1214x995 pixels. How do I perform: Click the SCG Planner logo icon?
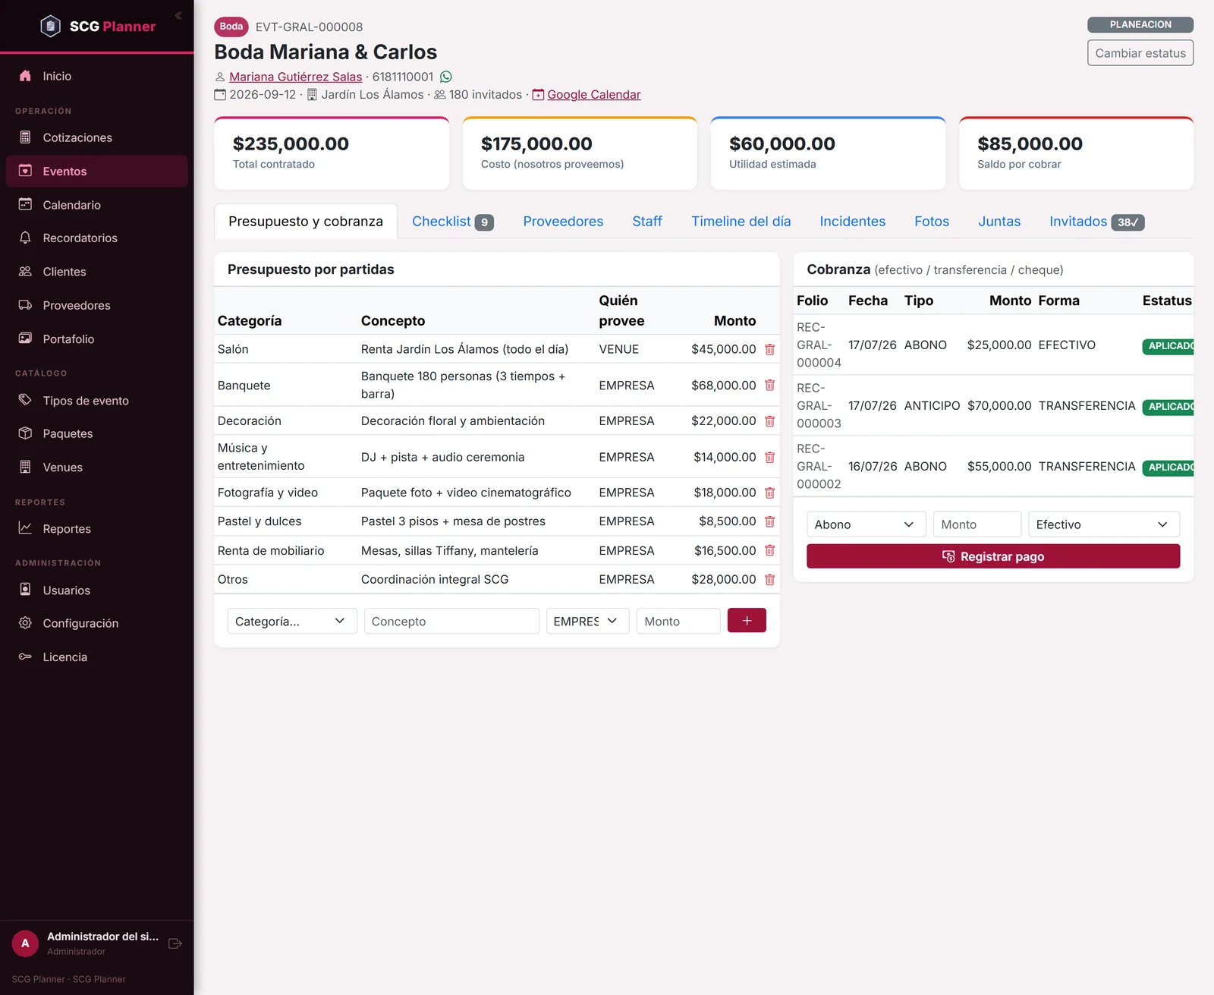50,27
